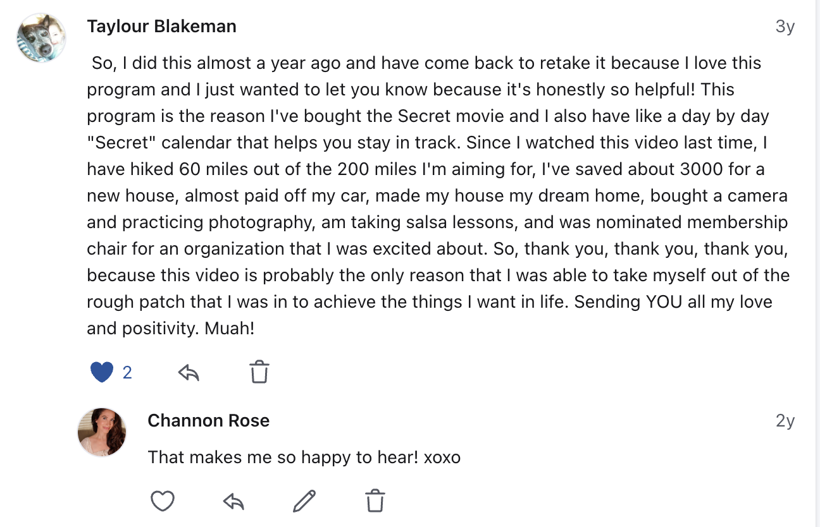The height and width of the screenshot is (527, 820).
Task: Click the opening line starting 'So, I did this almost'
Action: coord(426,63)
